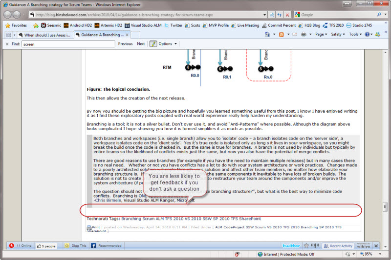This screenshot has height=260, width=391.
Task: Click in the Find text input field
Action: pos(67,44)
